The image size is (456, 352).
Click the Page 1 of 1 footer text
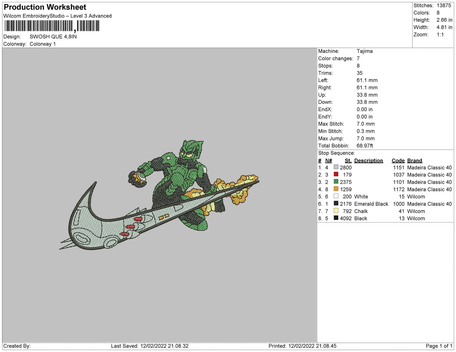(439, 346)
